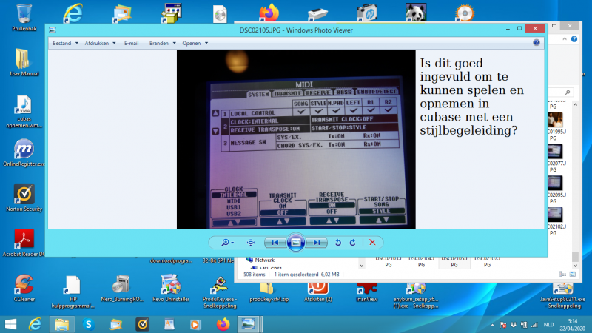Open ProduKey.exe Snelkoppeling

[220, 292]
